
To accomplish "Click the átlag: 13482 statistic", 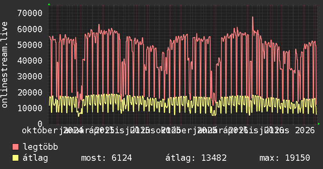I will (x=196, y=158).
